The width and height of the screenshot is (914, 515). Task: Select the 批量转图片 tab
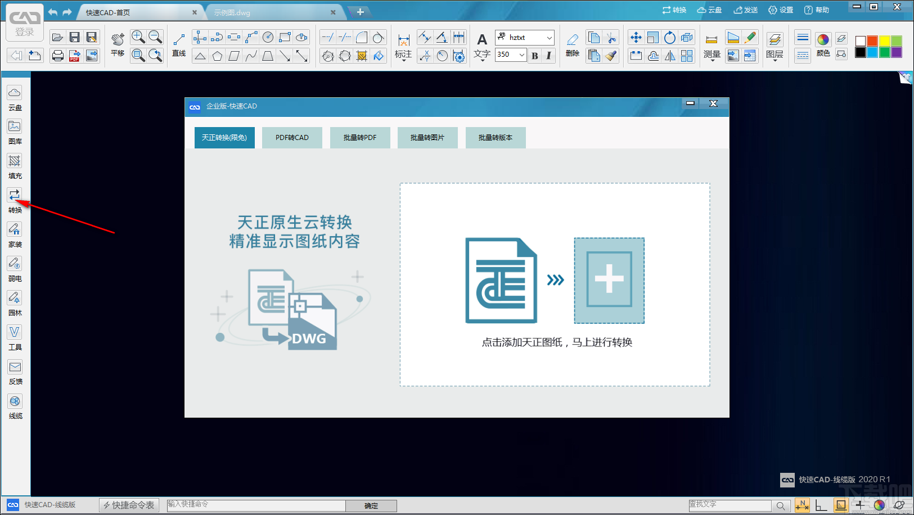[427, 138]
